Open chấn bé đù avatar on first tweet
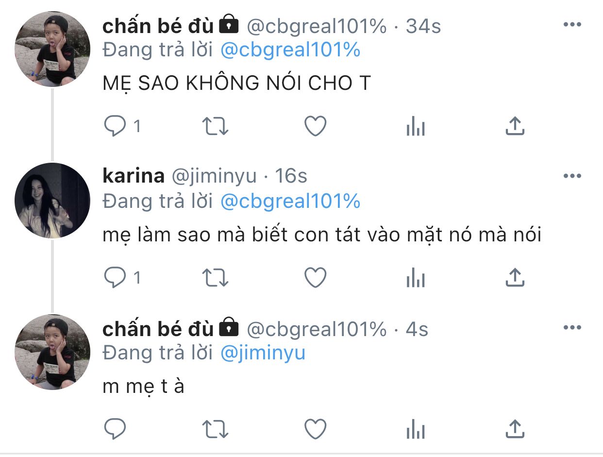Image resolution: width=603 pixels, height=457 pixels. [x=52, y=49]
